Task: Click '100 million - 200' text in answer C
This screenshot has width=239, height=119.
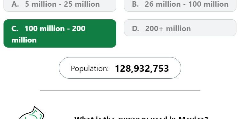Action: [x=55, y=29]
